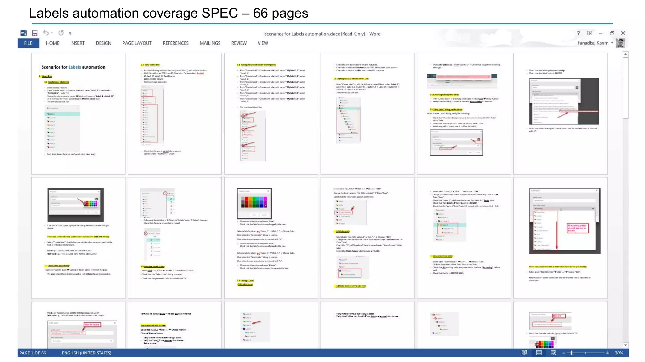Click the page with 'All existing paths' callout
The image size is (645, 362).
560,238
